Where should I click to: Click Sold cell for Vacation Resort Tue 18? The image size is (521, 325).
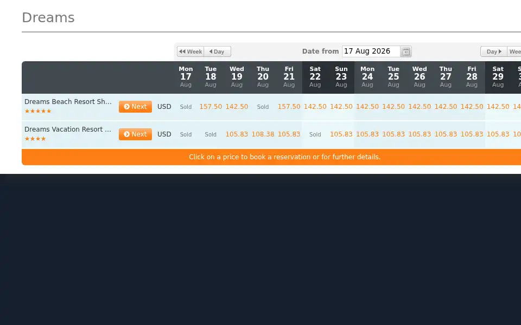[211, 134]
